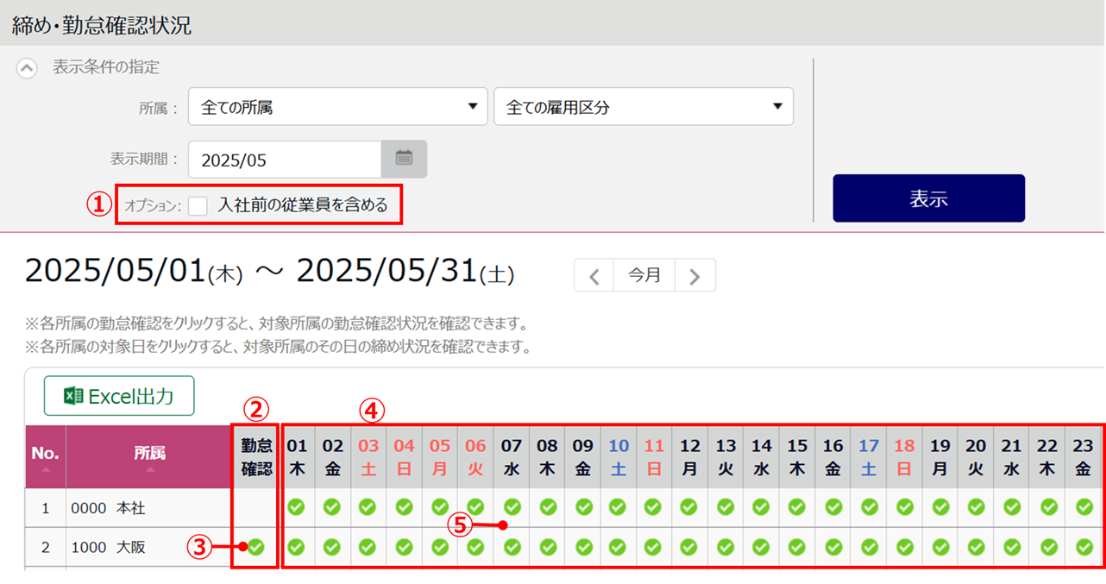Click 本社 check icon for day 23

coord(1084,507)
